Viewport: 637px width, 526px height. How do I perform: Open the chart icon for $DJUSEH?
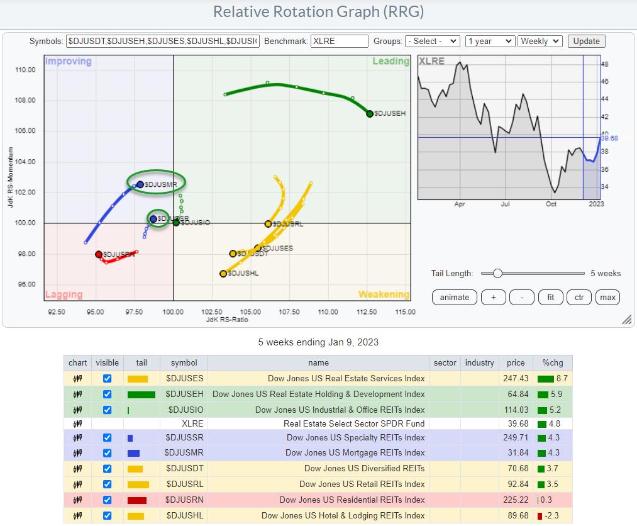(x=78, y=394)
